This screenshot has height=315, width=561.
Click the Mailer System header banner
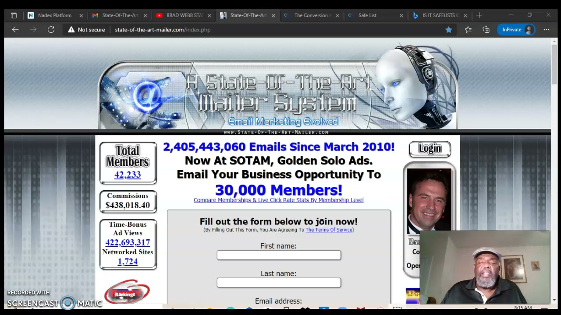278,87
